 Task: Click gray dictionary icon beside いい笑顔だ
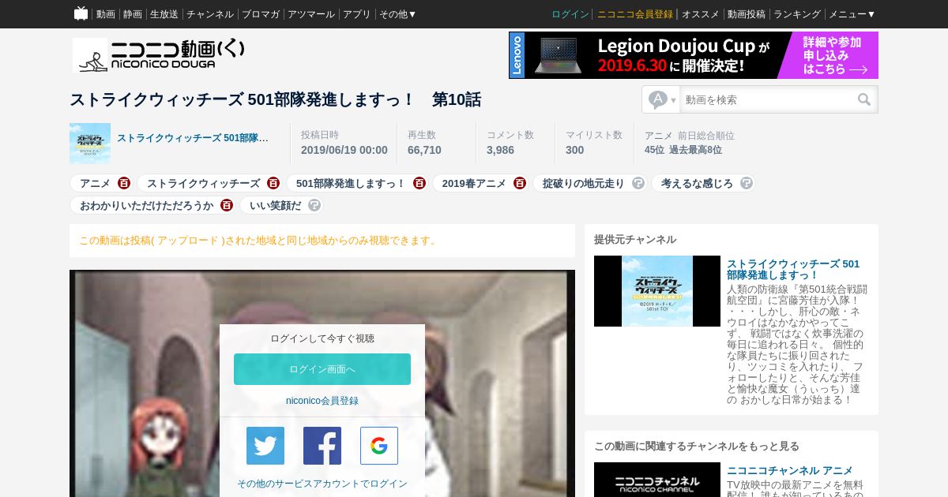click(x=314, y=205)
